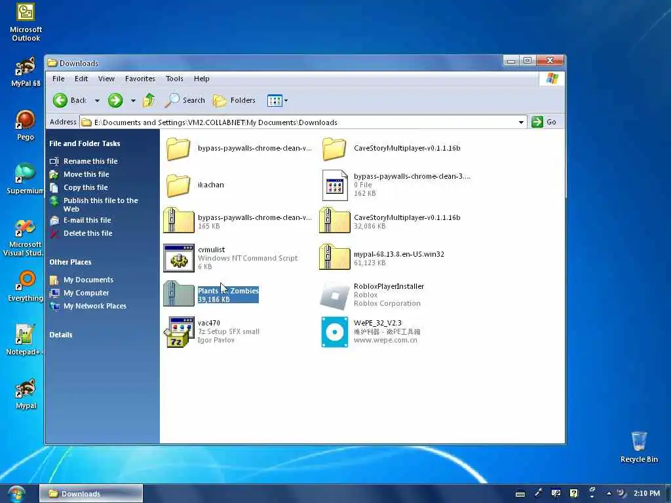Image resolution: width=671 pixels, height=503 pixels.
Task: Click E-mail this file link
Action: click(87, 220)
